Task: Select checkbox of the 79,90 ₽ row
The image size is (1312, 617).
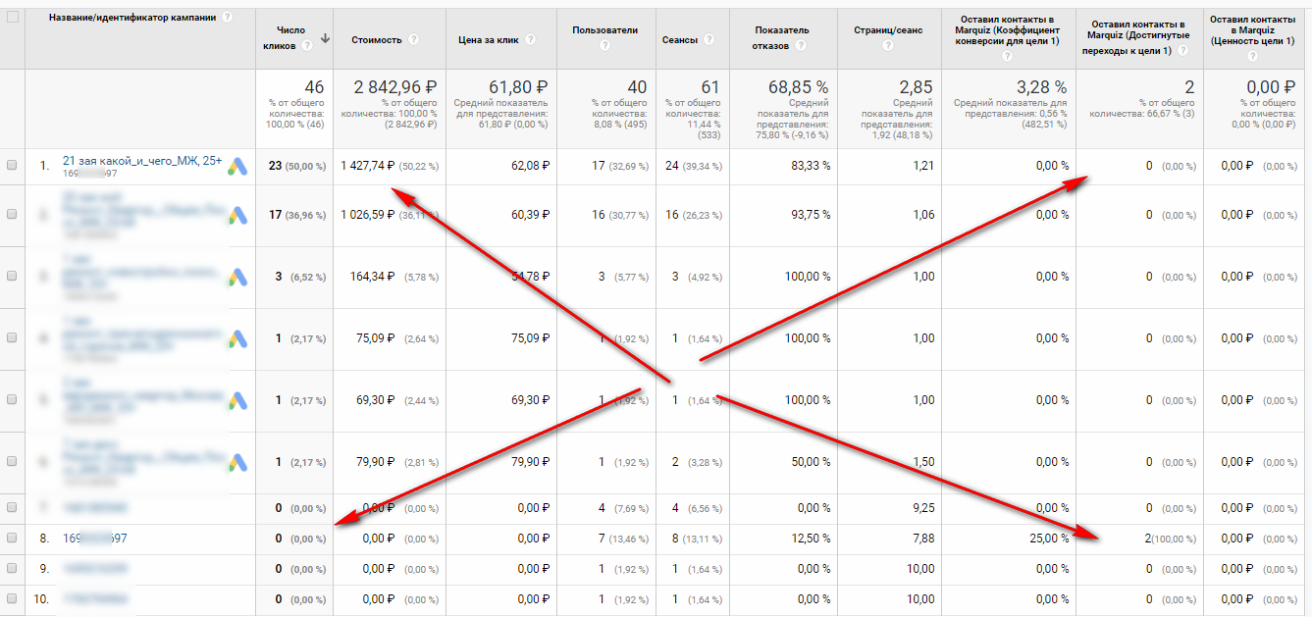Action: click(x=12, y=462)
